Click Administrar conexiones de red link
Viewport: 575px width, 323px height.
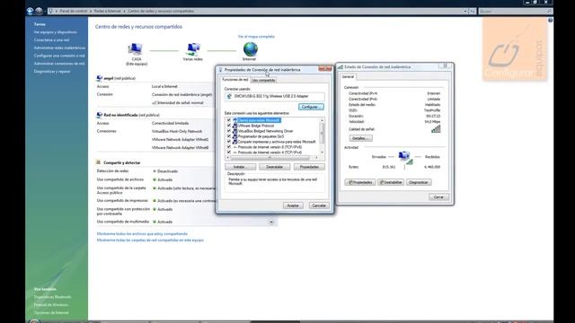tap(59, 64)
